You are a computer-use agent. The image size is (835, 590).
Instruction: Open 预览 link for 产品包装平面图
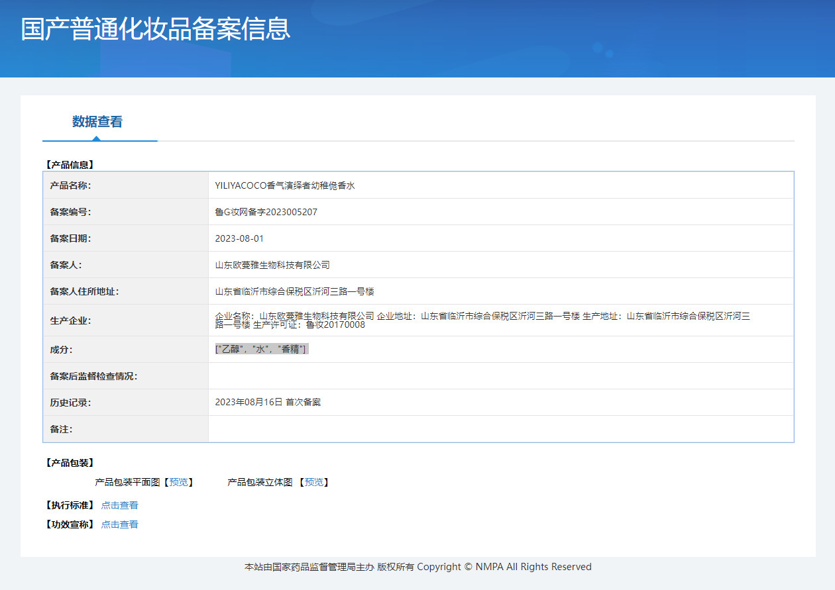pyautogui.click(x=178, y=482)
